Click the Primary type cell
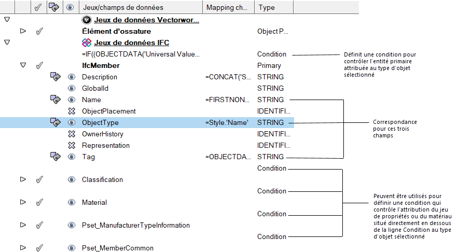The image size is (458, 252). tap(269, 66)
